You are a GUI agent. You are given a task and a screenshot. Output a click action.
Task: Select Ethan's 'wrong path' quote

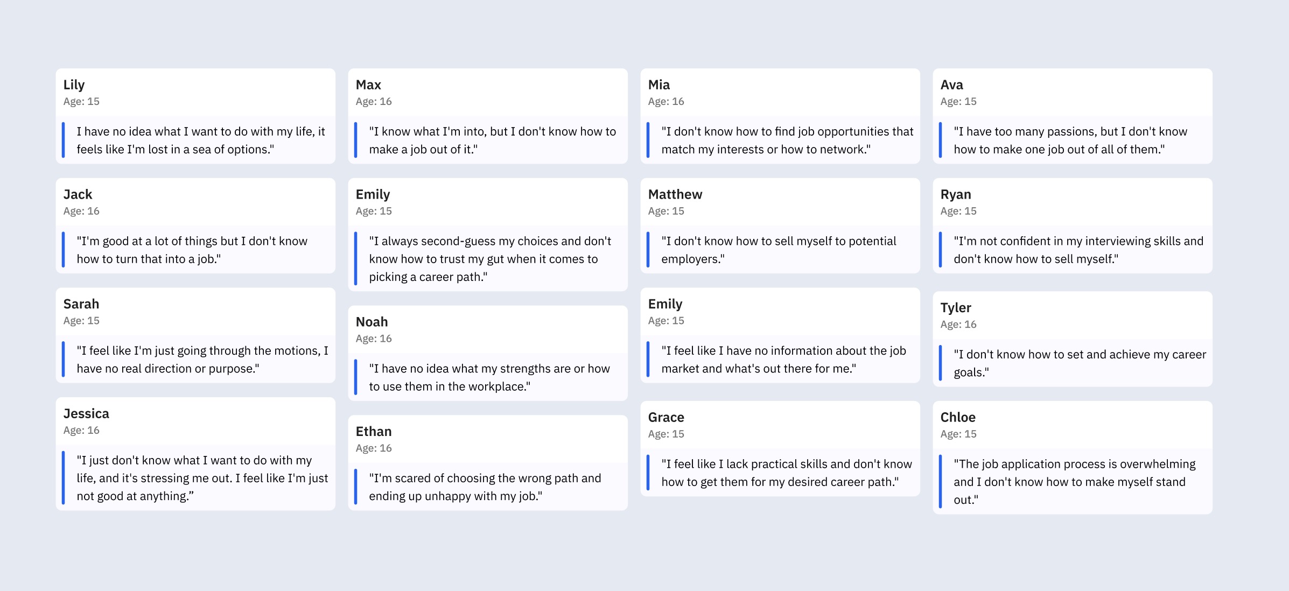click(485, 487)
